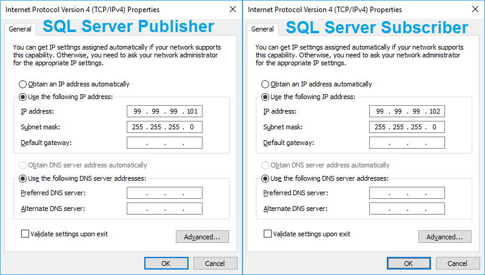Click the Default gateway field in Subscriber dialog

407,143
